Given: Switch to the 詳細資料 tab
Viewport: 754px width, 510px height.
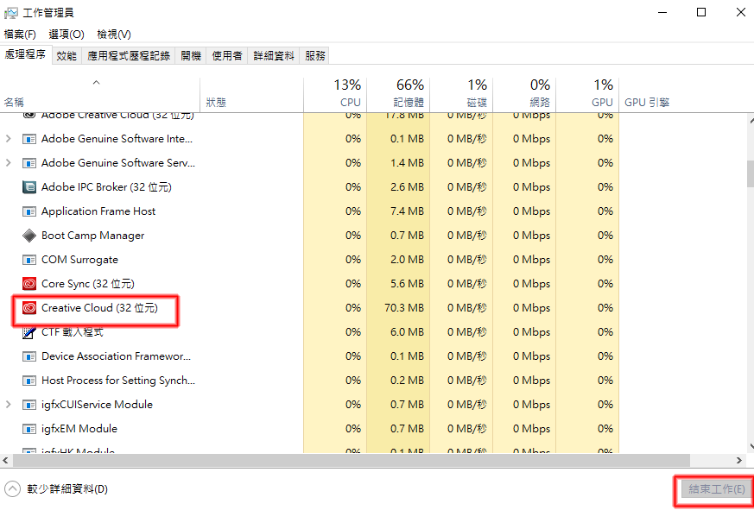Looking at the screenshot, I should 274,56.
